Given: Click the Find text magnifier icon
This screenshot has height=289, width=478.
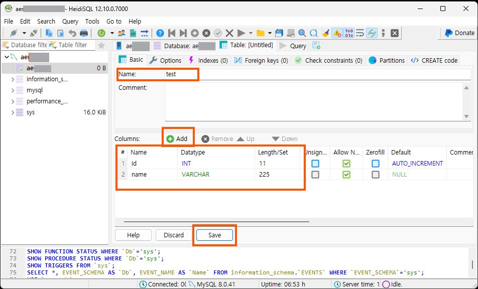Looking at the screenshot, I should (x=302, y=33).
